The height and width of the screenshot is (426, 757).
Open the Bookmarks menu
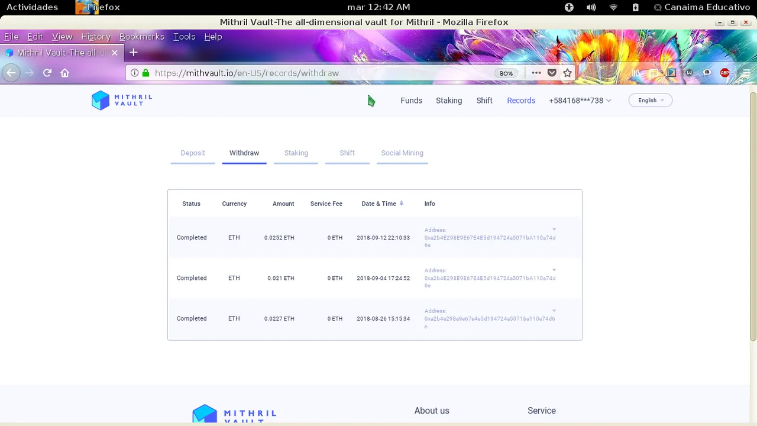click(142, 37)
